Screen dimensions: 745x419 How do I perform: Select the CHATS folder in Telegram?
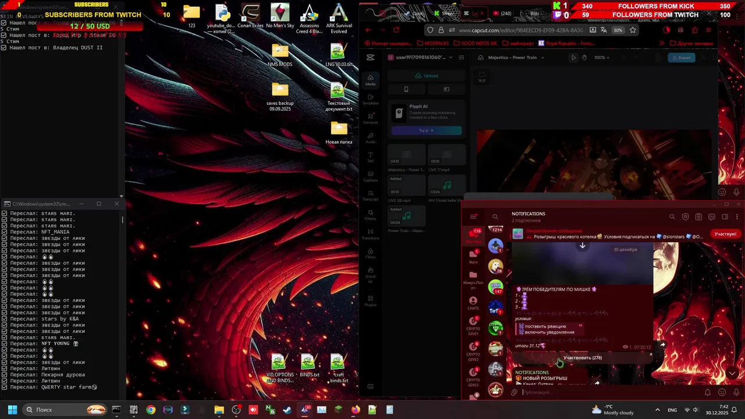[x=473, y=303]
